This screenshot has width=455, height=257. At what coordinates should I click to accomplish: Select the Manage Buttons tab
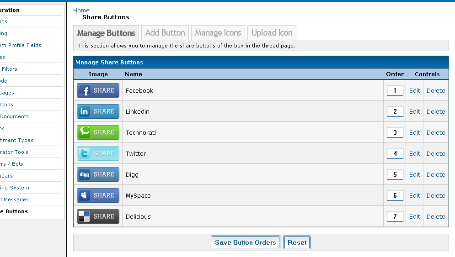coord(106,33)
